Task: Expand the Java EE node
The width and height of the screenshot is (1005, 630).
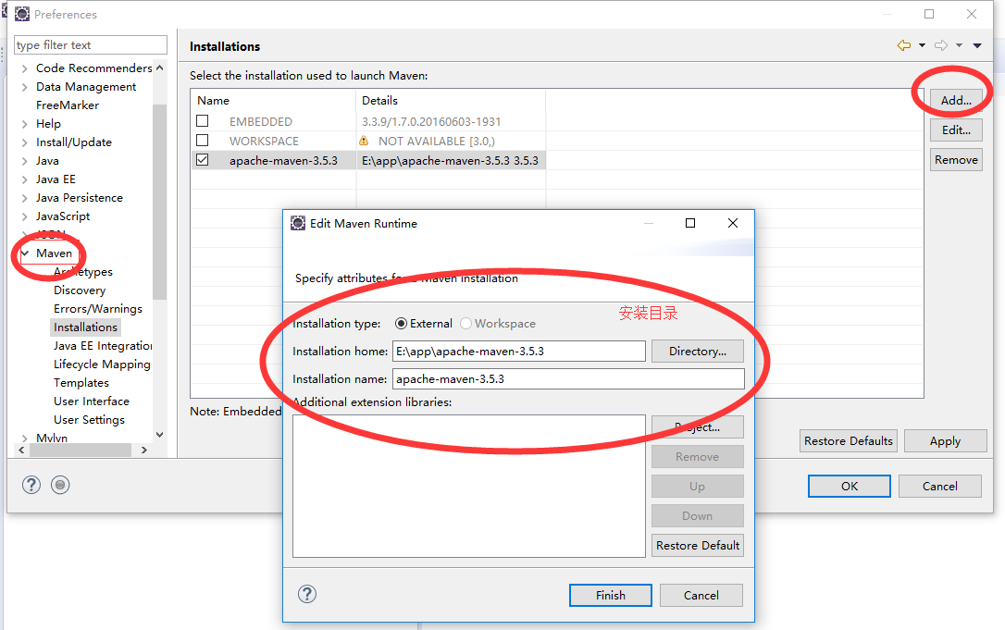Action: click(x=24, y=180)
